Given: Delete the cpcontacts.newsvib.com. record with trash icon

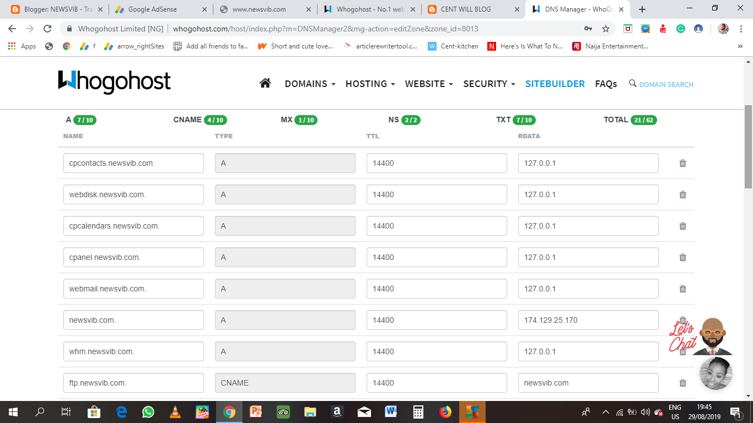Looking at the screenshot, I should click(x=682, y=163).
